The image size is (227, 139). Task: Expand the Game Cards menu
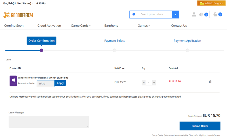[81, 26]
